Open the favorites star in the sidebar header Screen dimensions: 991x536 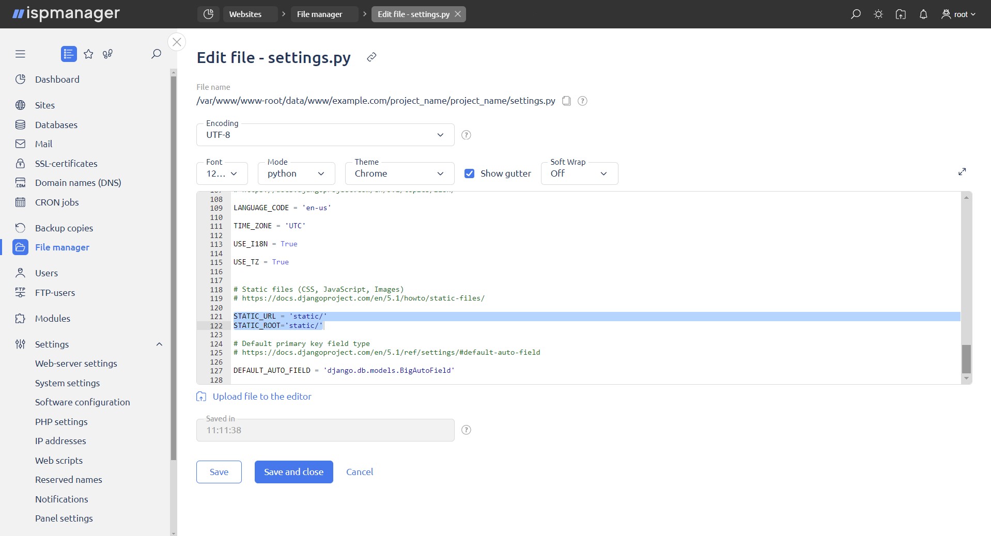coord(88,54)
